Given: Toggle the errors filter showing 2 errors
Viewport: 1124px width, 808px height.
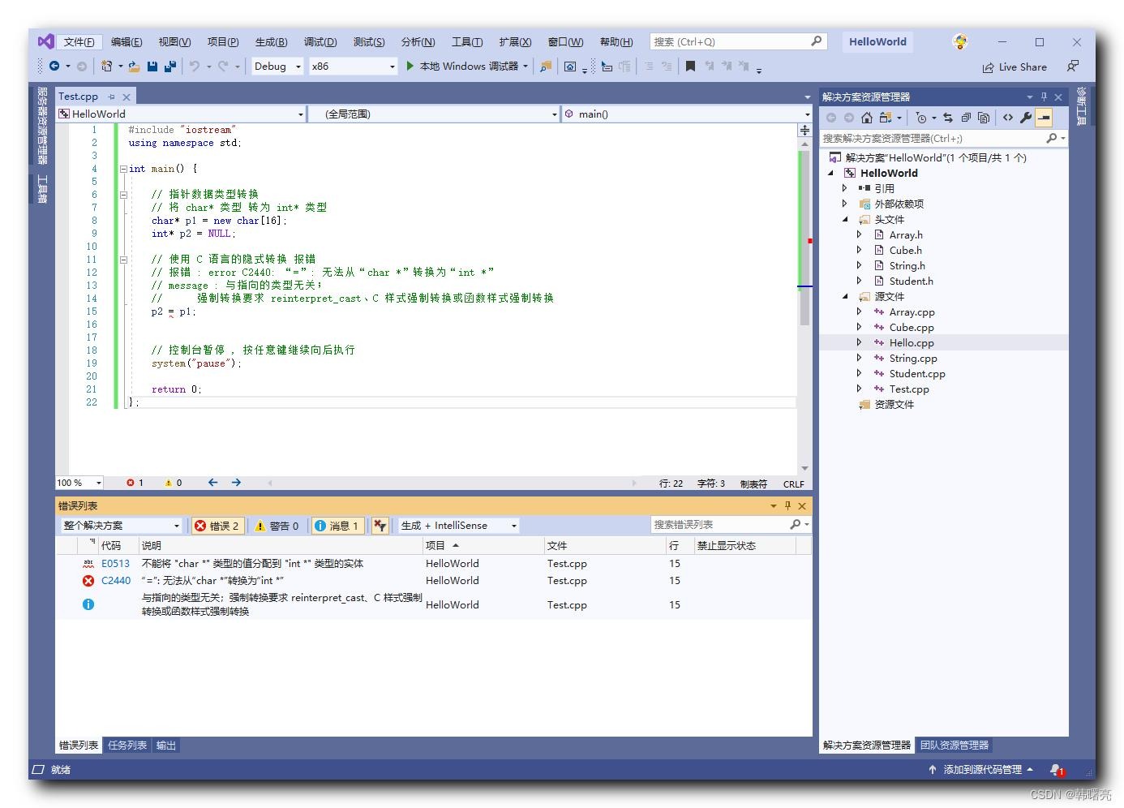Looking at the screenshot, I should [217, 526].
